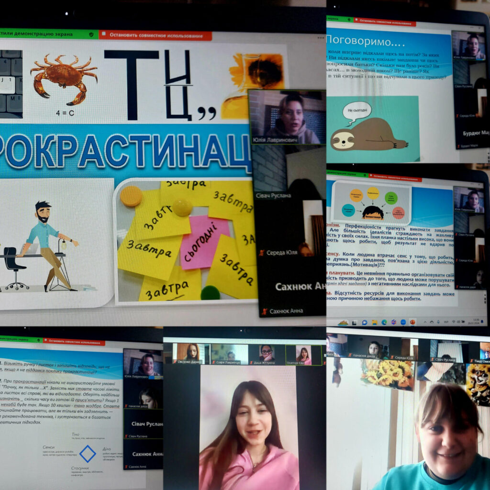Viewport: 490px width, 490px height.
Task: Open the Task View icon on taskbar
Action: (x=354, y=323)
